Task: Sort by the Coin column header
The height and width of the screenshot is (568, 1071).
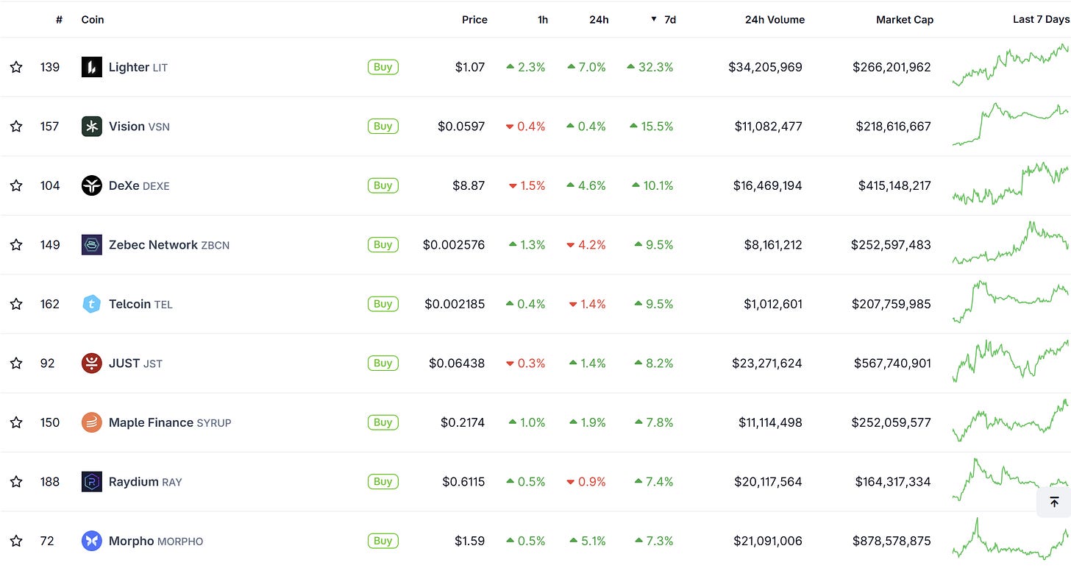Action: click(x=93, y=20)
